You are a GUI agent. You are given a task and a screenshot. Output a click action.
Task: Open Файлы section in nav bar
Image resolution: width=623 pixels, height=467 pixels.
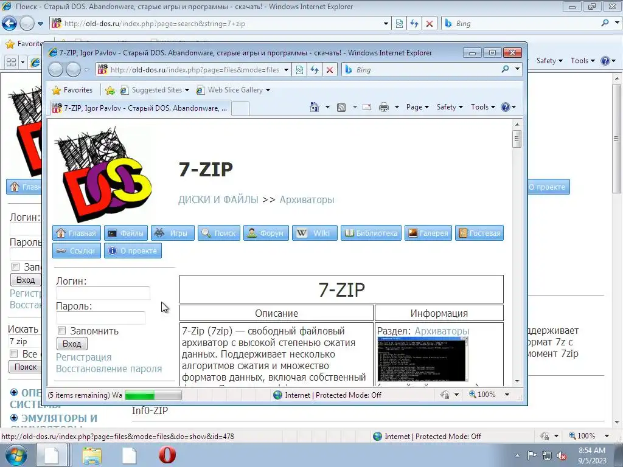(126, 233)
